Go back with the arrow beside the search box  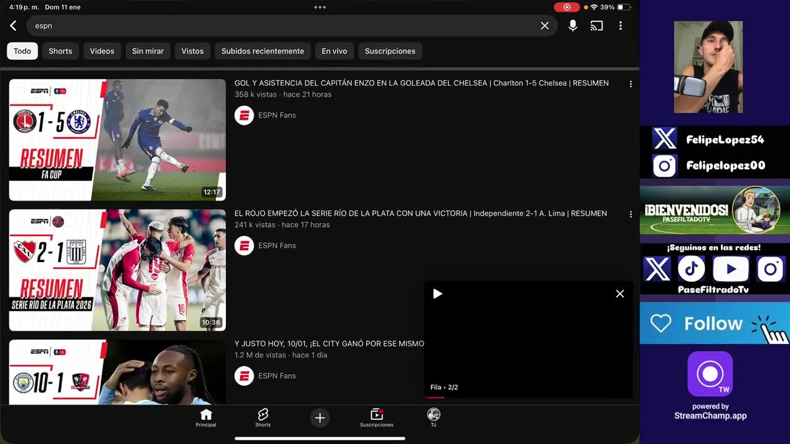point(13,26)
